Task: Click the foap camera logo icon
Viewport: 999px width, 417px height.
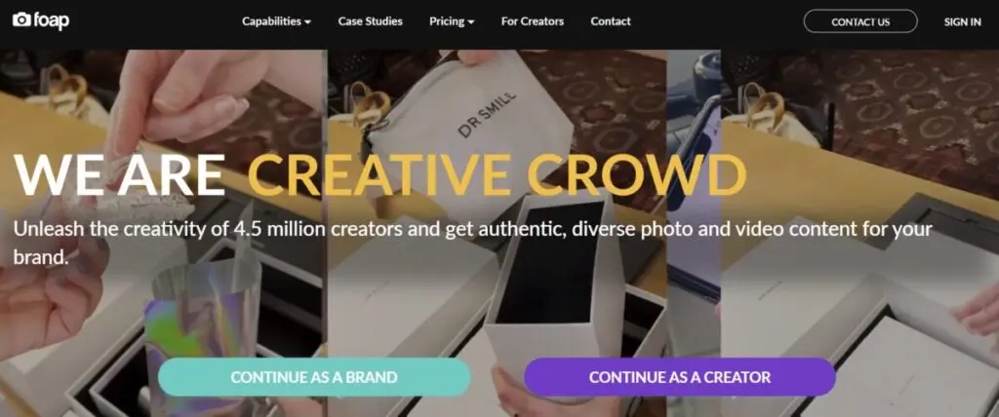Action: pos(21,20)
